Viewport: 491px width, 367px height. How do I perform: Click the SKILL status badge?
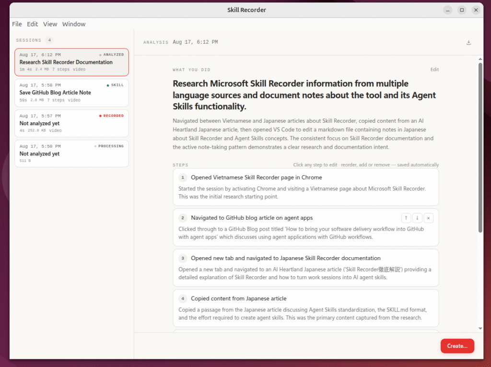115,85
